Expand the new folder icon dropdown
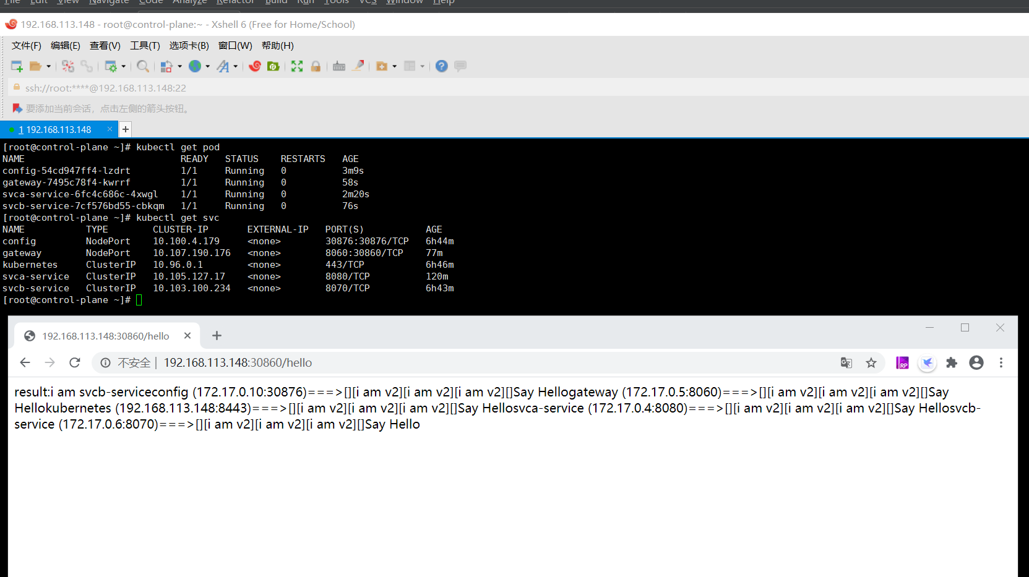This screenshot has height=577, width=1029. [395, 66]
